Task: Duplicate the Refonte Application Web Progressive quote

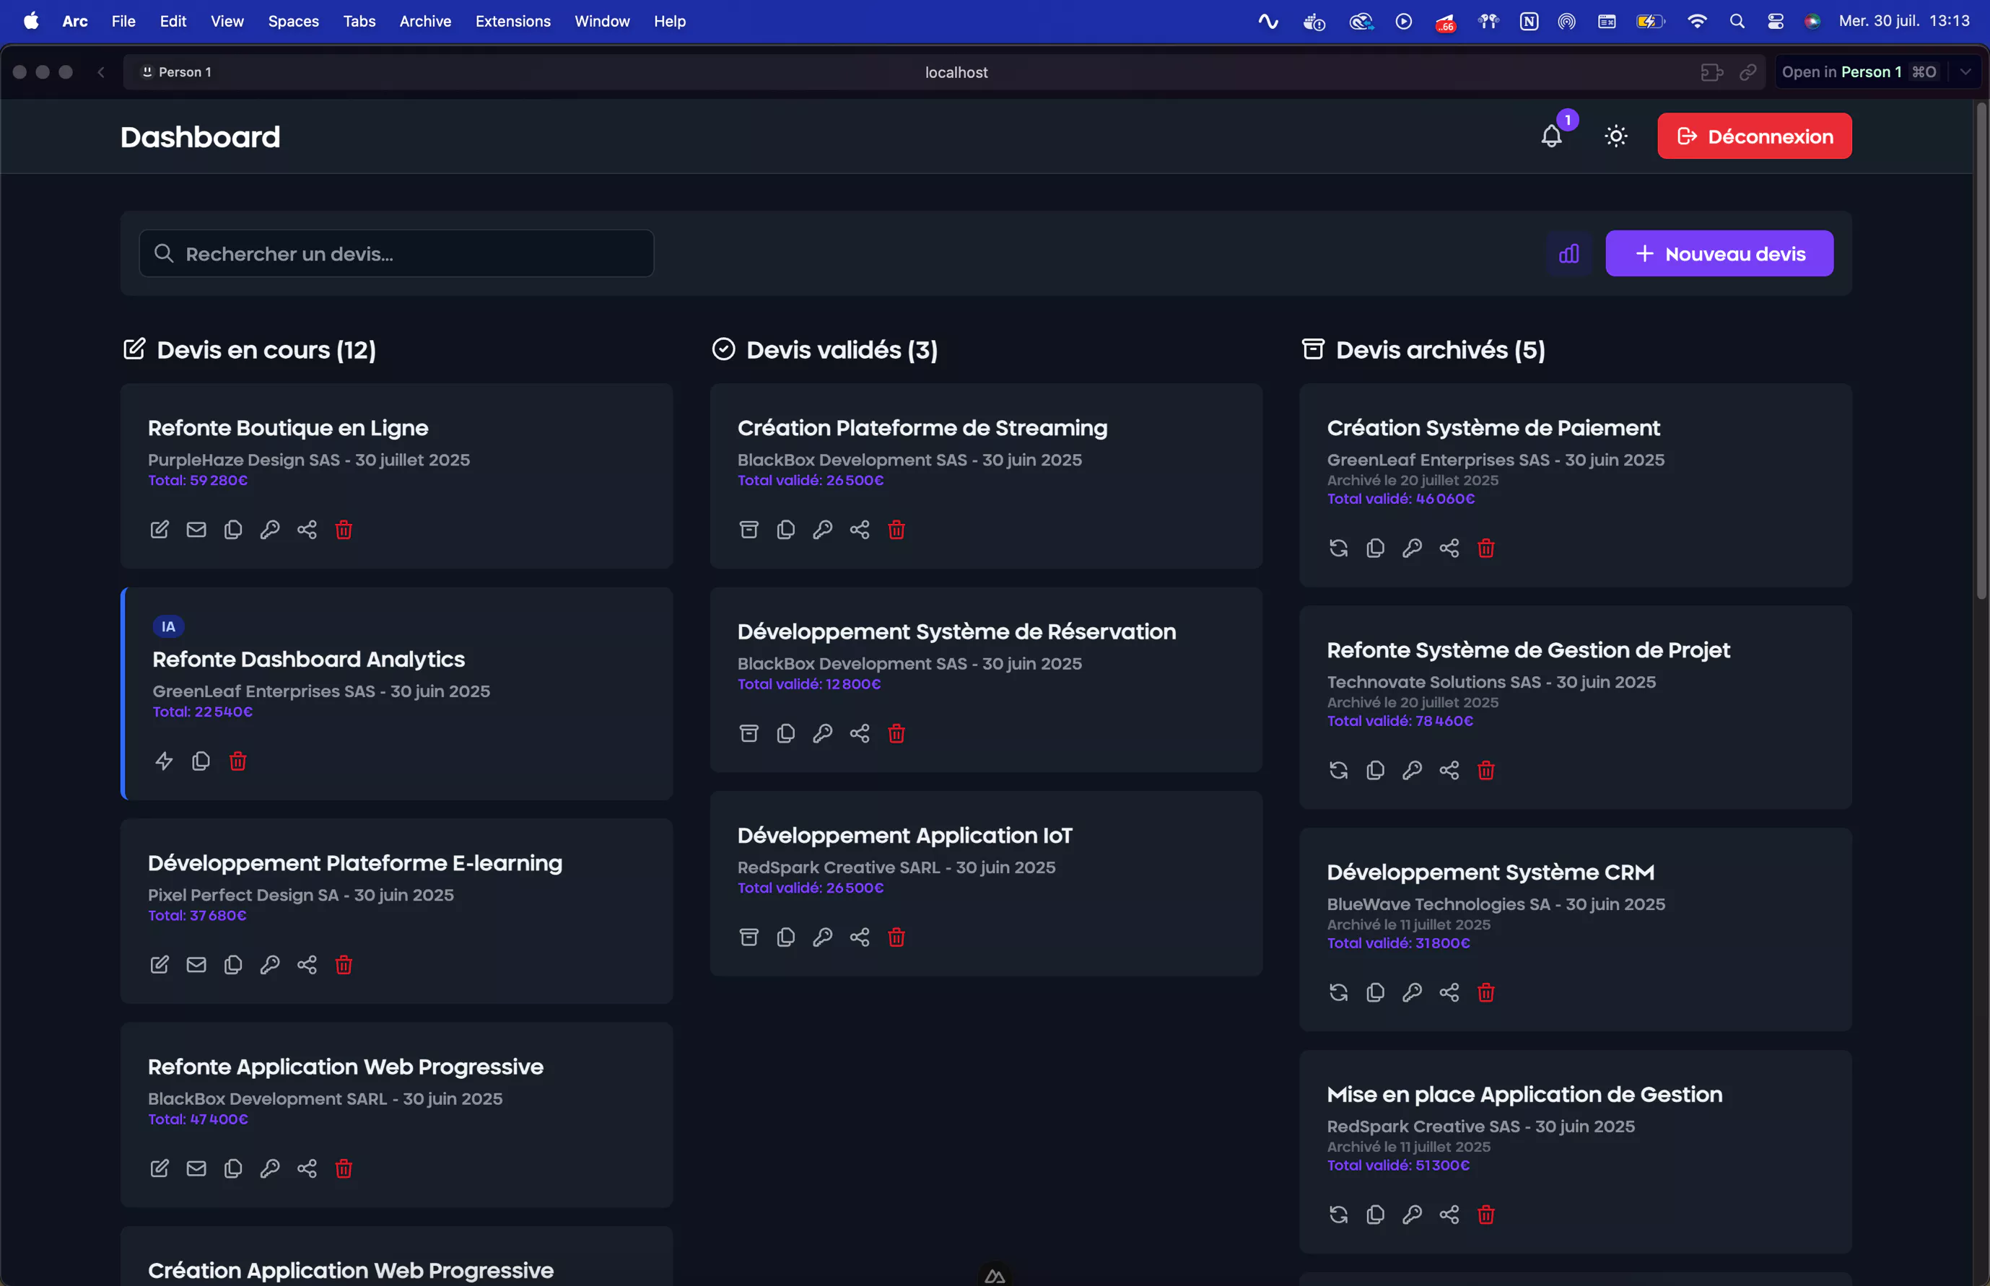Action: click(233, 1168)
